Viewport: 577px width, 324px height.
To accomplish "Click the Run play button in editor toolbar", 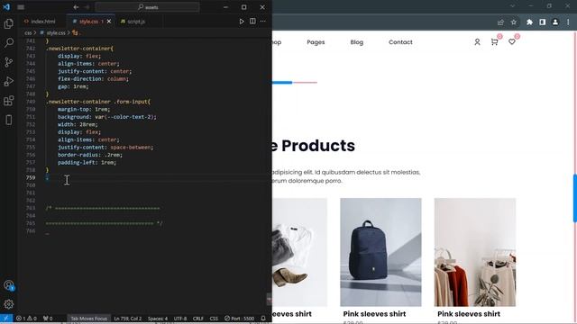I will (242, 22).
